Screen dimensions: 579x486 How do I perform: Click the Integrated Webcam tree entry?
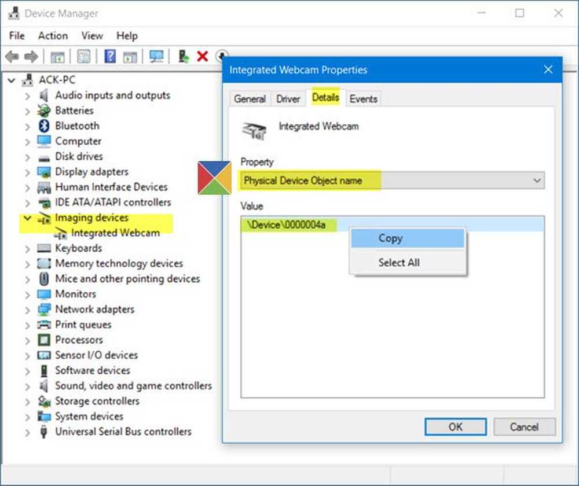coord(115,233)
